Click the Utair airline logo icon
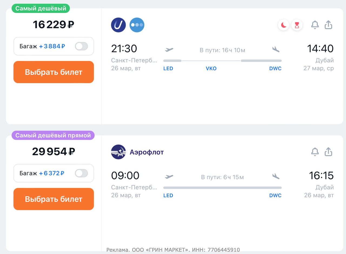 (x=118, y=25)
